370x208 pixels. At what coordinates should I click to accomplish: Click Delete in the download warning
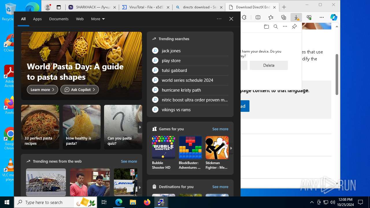point(269,65)
